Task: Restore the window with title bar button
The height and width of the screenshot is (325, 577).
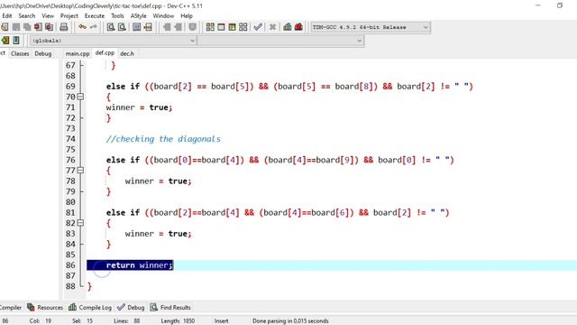Action: tap(560, 5)
